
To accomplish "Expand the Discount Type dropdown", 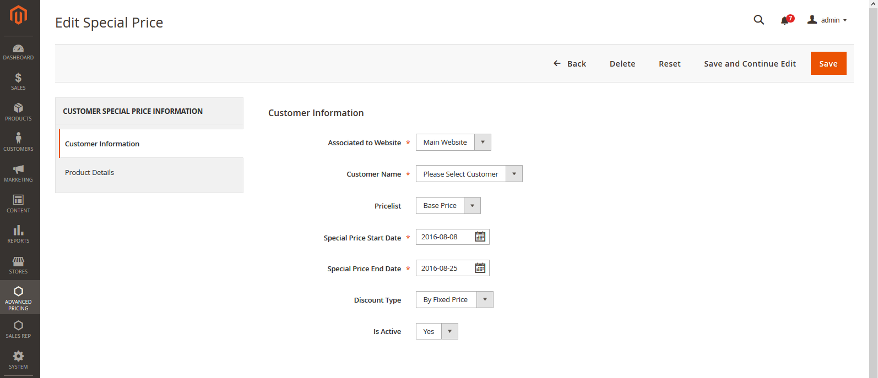I will (x=485, y=300).
